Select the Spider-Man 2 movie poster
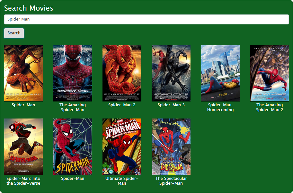This screenshot has height=193, width=293. (122, 73)
